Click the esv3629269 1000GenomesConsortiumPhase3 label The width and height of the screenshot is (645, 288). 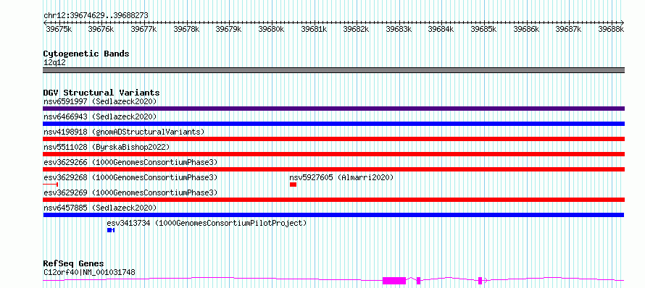point(130,192)
